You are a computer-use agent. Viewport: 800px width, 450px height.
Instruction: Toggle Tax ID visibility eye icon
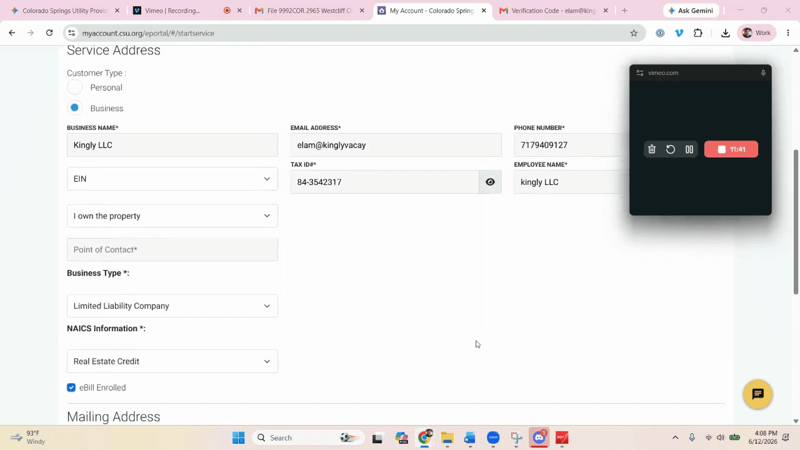coord(490,182)
